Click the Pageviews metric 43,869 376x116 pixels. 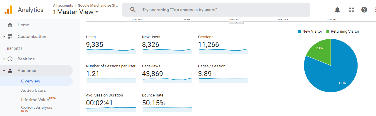[153, 74]
